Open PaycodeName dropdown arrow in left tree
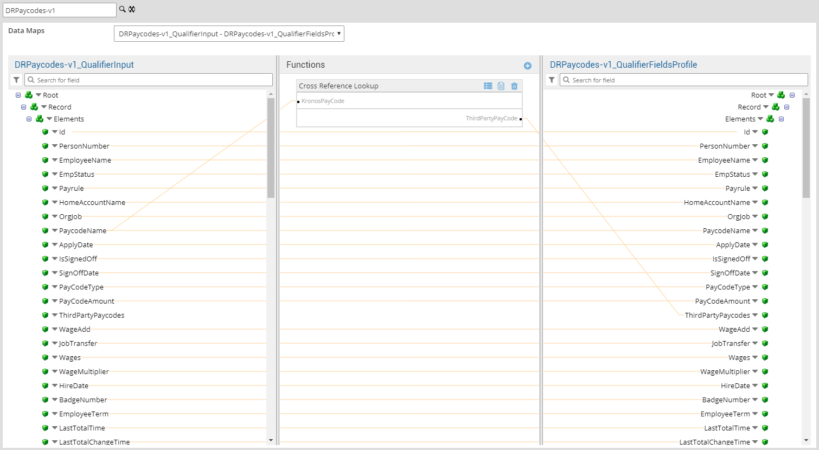Image resolution: width=819 pixels, height=450 pixels. [55, 230]
